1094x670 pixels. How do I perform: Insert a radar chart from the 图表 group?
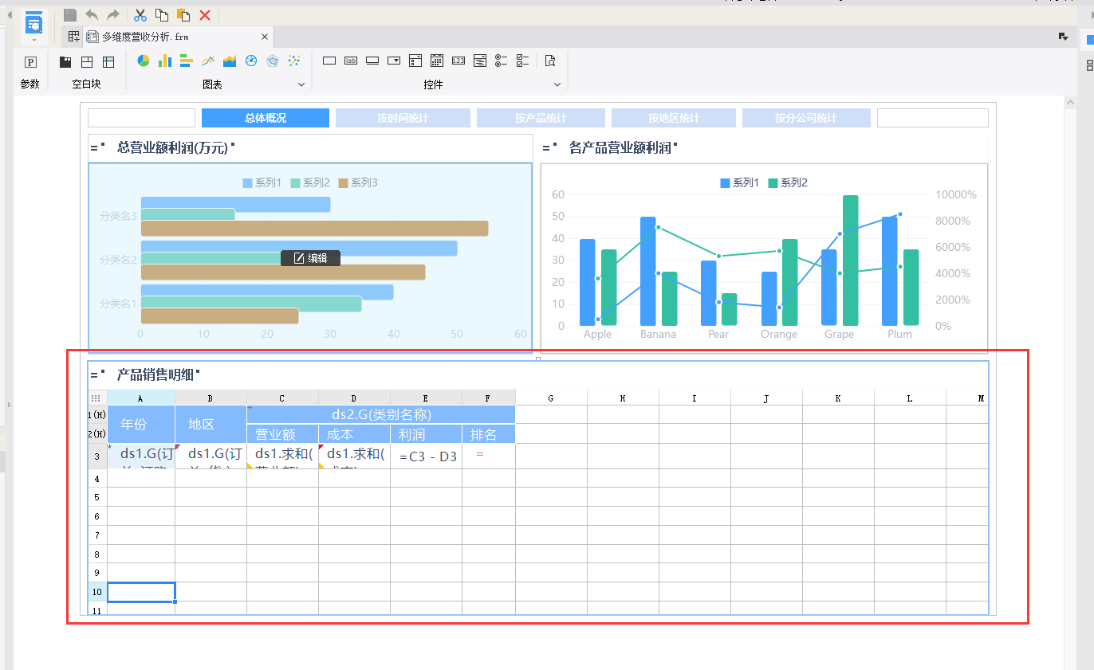pos(273,61)
